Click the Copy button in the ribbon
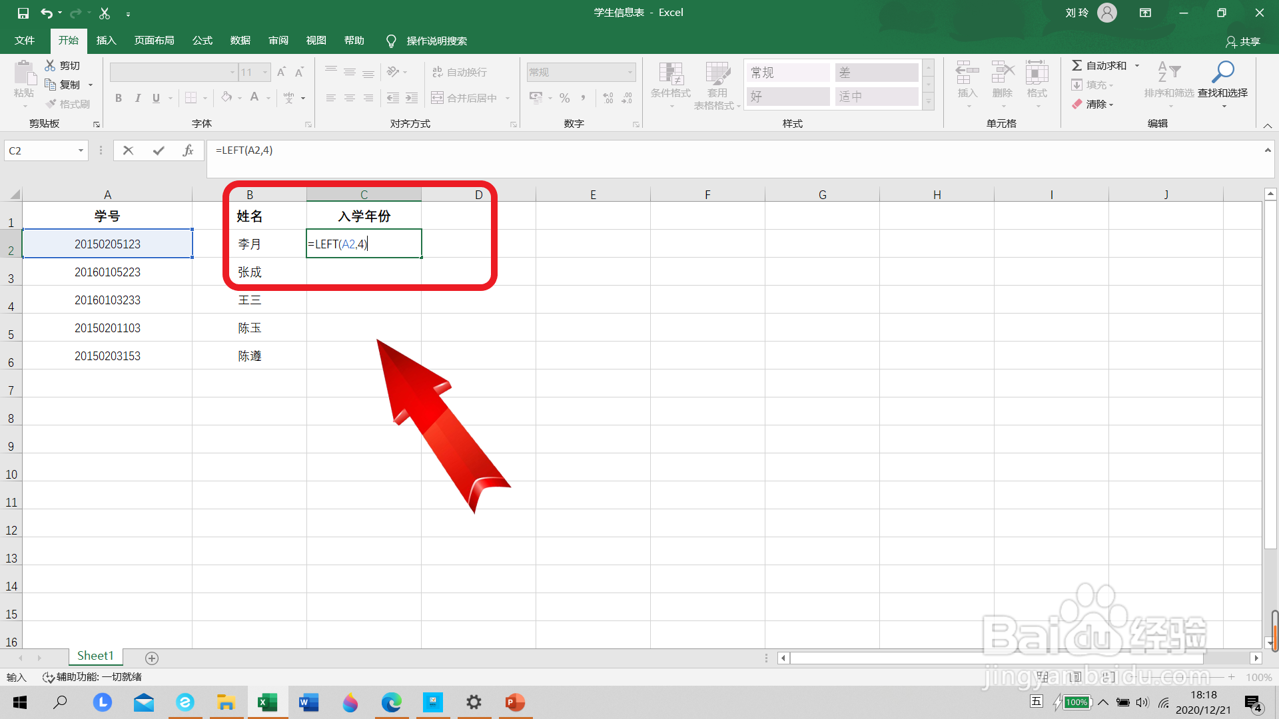Viewport: 1279px width, 719px height. point(63,85)
